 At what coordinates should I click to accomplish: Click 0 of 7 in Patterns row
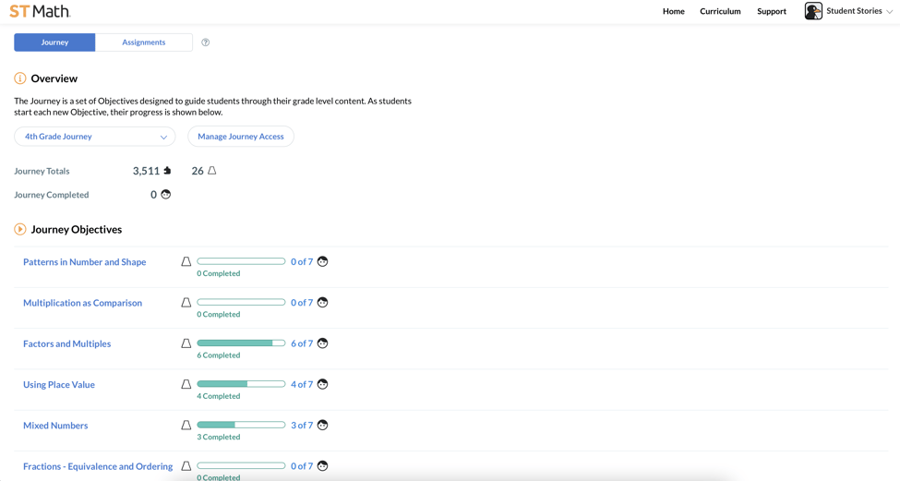(302, 262)
